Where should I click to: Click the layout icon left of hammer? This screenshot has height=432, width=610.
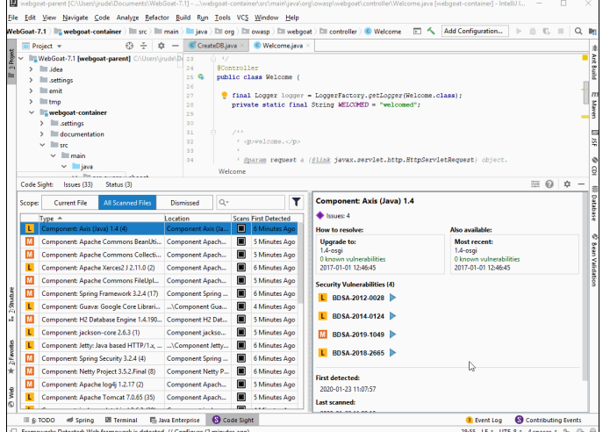point(417,31)
